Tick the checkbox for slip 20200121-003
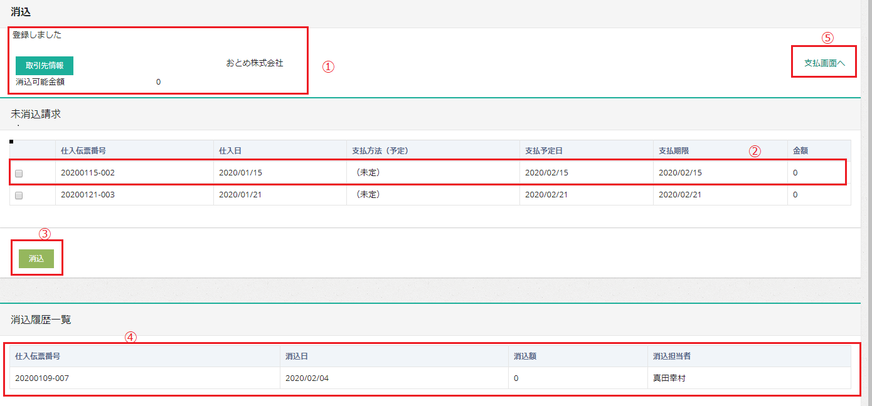The height and width of the screenshot is (406, 872). pyautogui.click(x=19, y=195)
